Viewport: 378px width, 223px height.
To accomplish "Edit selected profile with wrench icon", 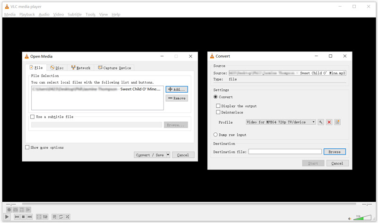I will [x=321, y=122].
